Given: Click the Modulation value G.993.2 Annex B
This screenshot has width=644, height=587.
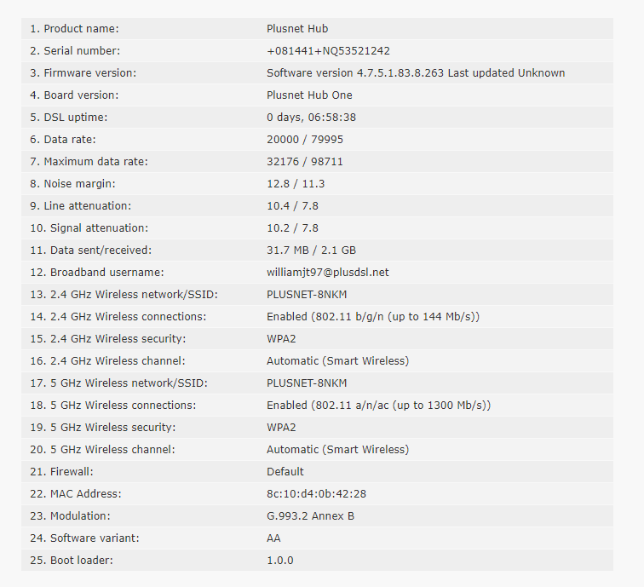Looking at the screenshot, I should 310,516.
